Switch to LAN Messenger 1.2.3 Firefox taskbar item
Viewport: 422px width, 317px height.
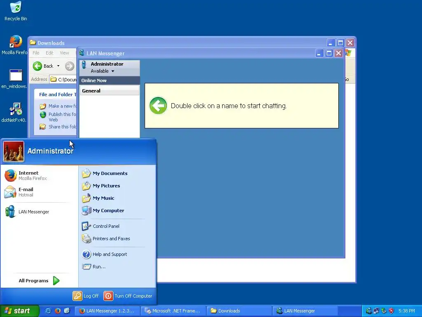(x=108, y=311)
